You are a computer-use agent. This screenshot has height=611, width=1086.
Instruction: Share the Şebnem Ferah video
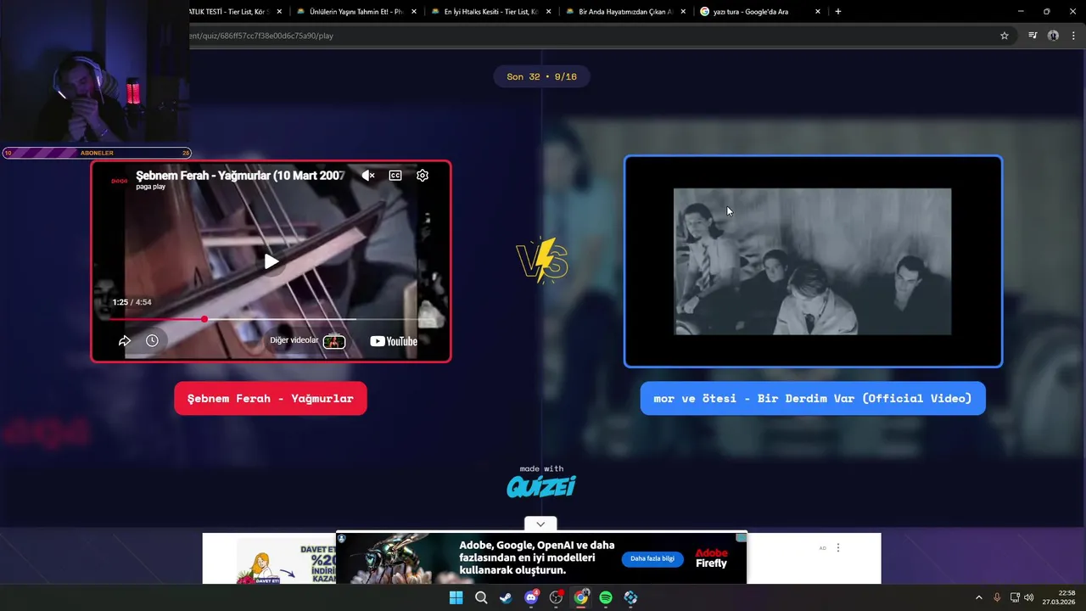tap(125, 340)
